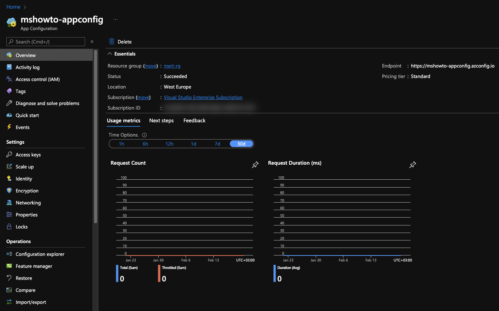
Task: Click the endpoint URL value
Action: pos(453,66)
